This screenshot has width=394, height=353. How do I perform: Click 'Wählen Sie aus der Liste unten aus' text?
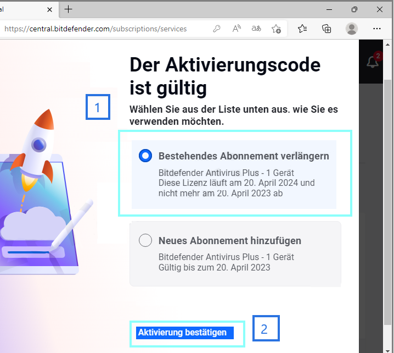tap(210, 109)
